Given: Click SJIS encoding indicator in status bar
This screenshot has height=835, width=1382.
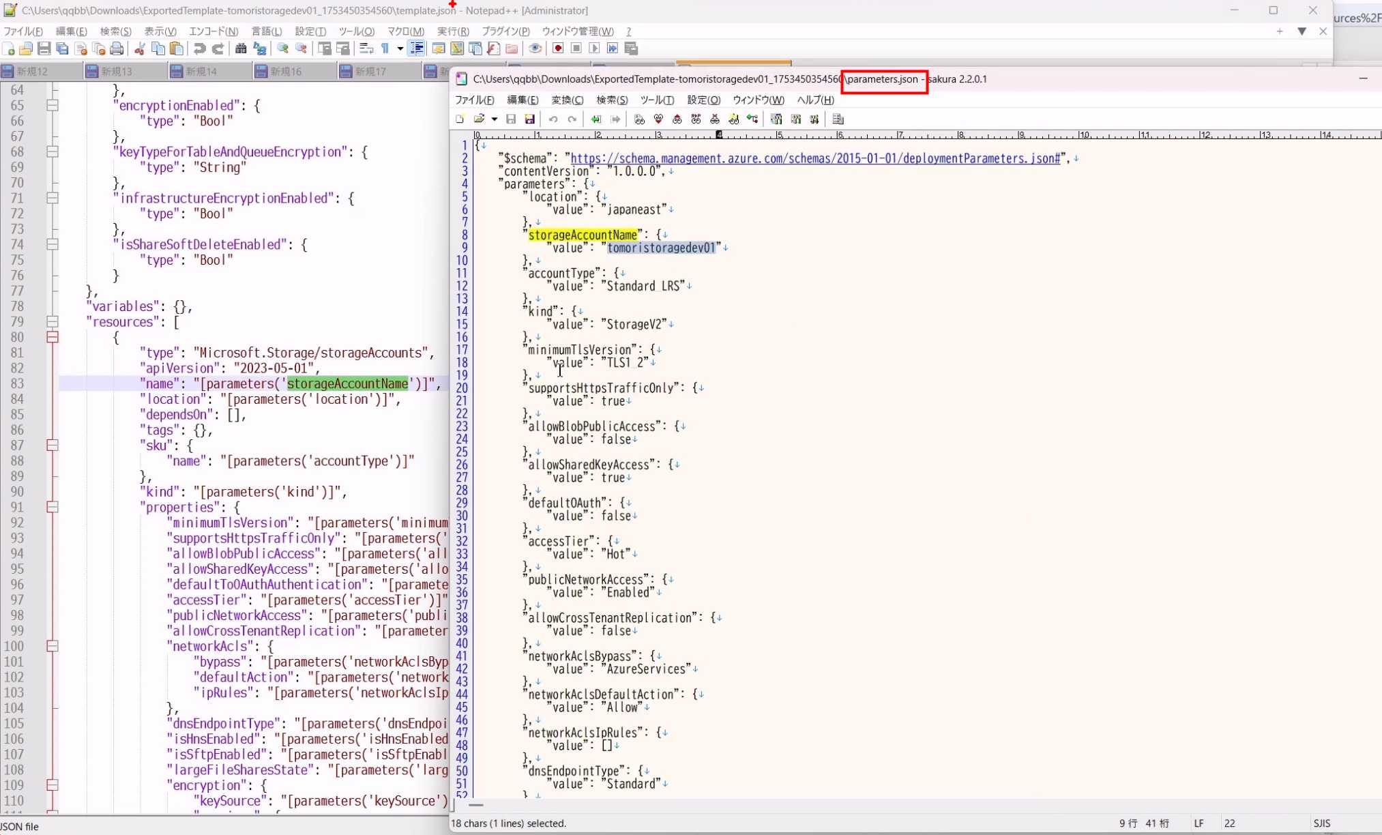Looking at the screenshot, I should [x=1321, y=823].
